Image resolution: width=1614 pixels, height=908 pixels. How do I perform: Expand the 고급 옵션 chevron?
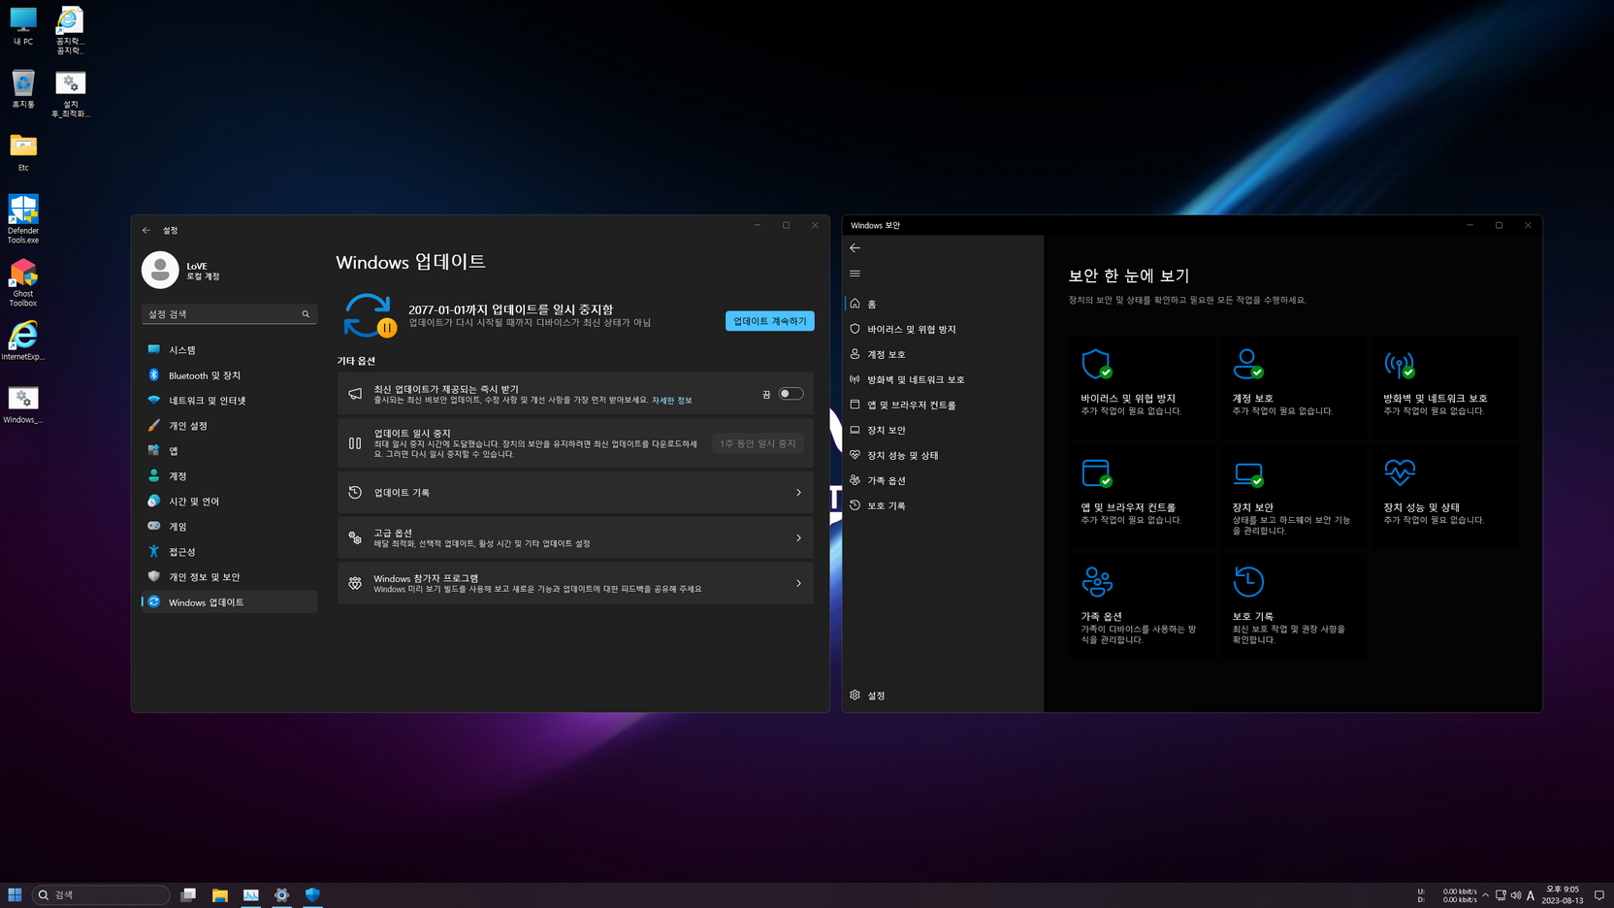coord(799,537)
